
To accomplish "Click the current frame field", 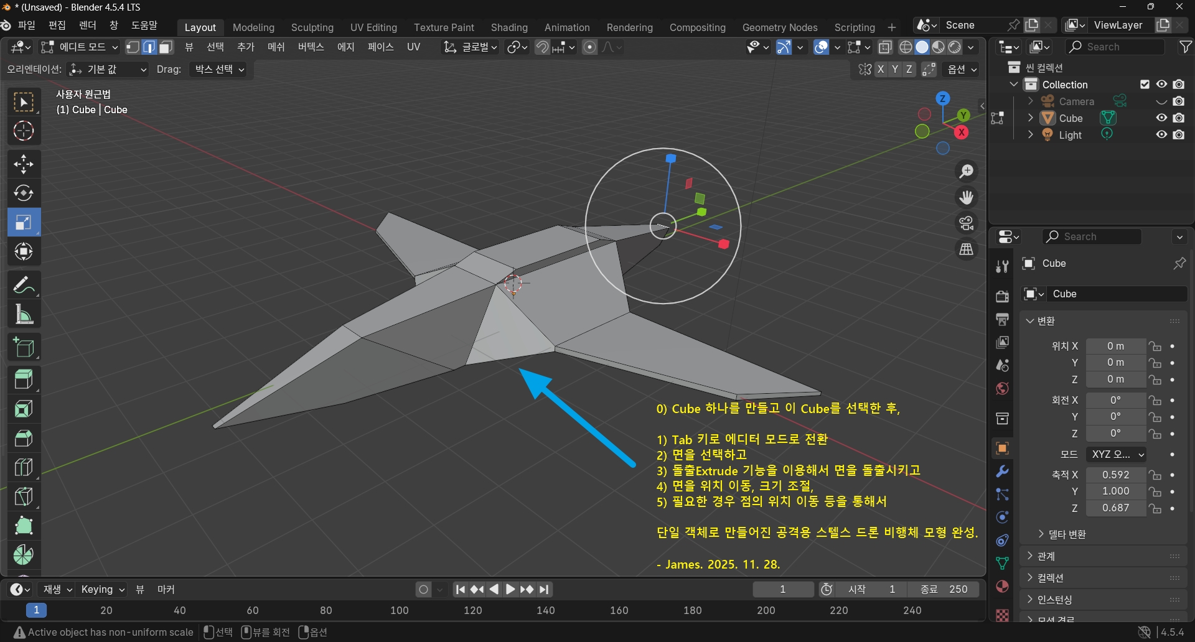I will click(x=783, y=590).
